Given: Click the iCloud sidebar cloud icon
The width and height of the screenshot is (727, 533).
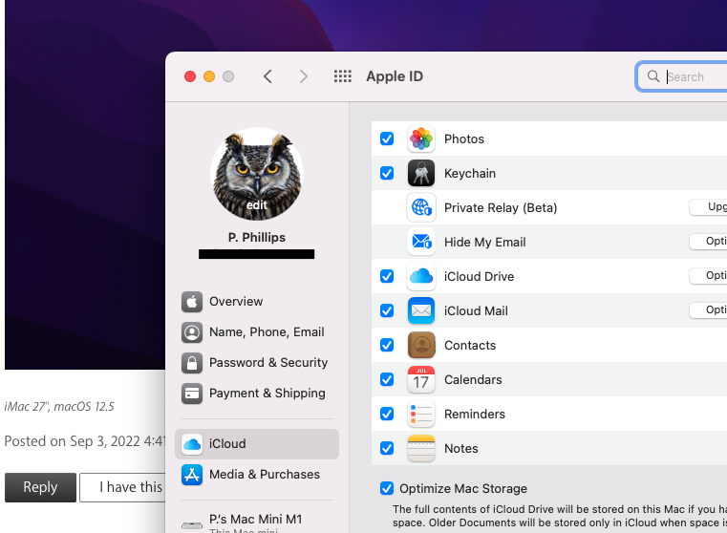Looking at the screenshot, I should [x=192, y=444].
